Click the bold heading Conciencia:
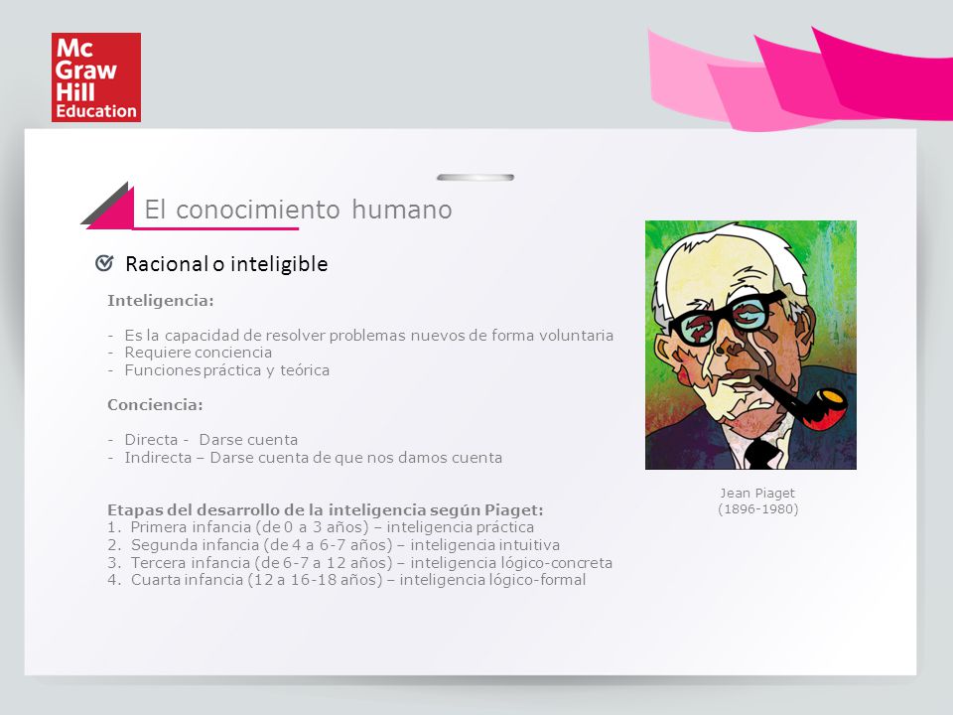 pos(155,405)
